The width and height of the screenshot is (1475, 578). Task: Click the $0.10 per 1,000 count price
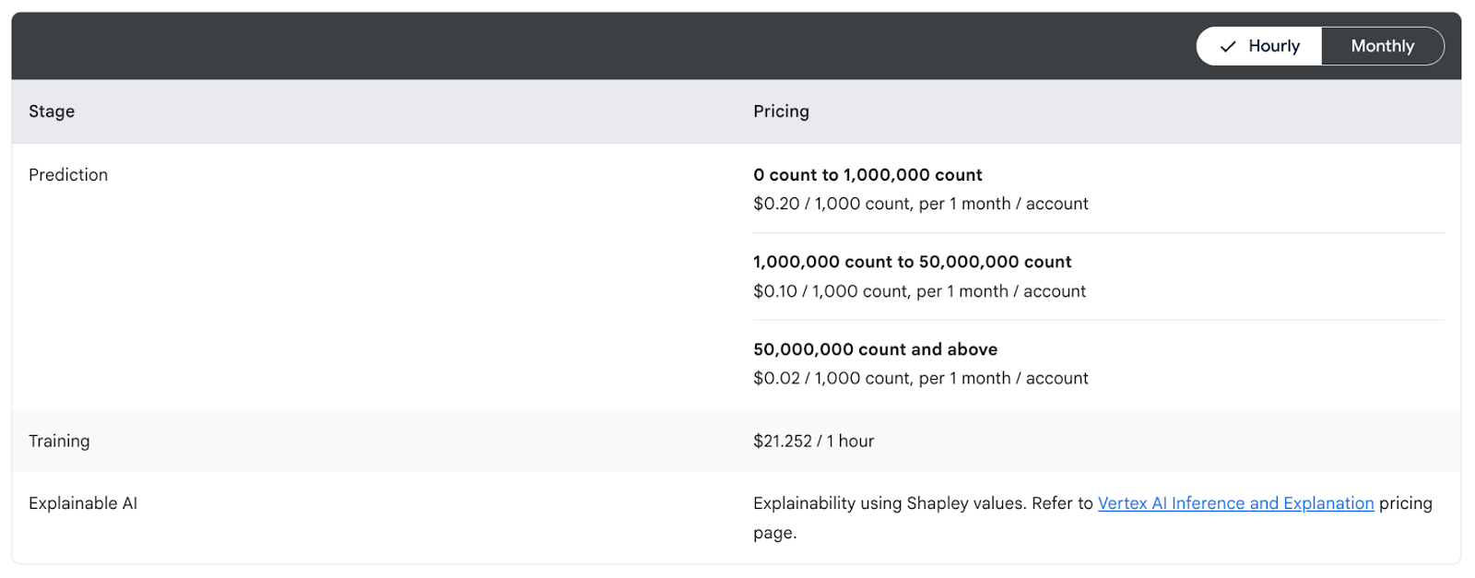919,291
